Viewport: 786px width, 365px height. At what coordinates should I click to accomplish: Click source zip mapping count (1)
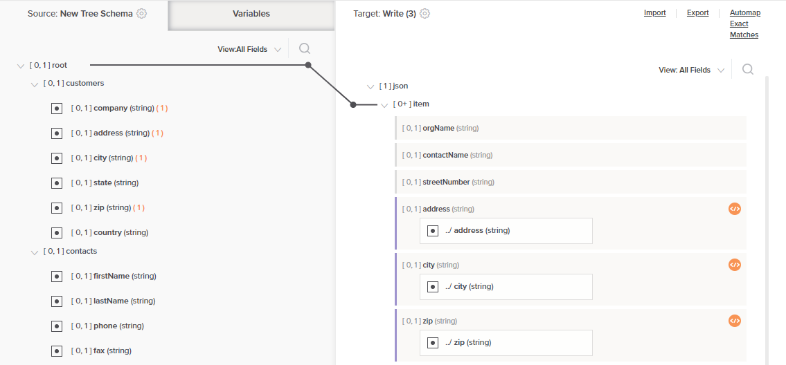click(x=139, y=208)
